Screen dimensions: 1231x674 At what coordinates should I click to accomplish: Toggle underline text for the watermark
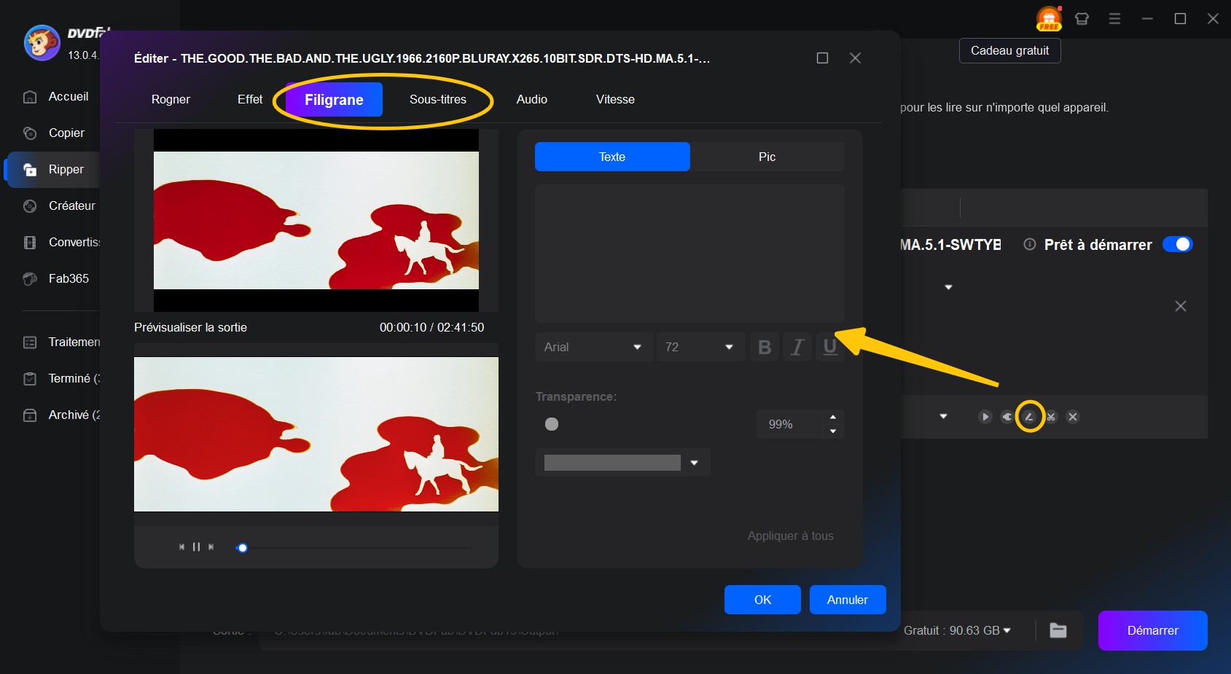coord(829,347)
